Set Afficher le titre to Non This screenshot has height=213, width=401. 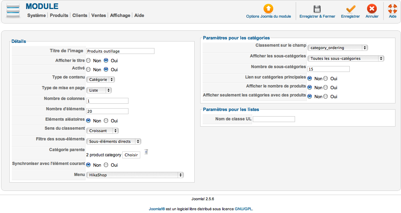[88, 61]
